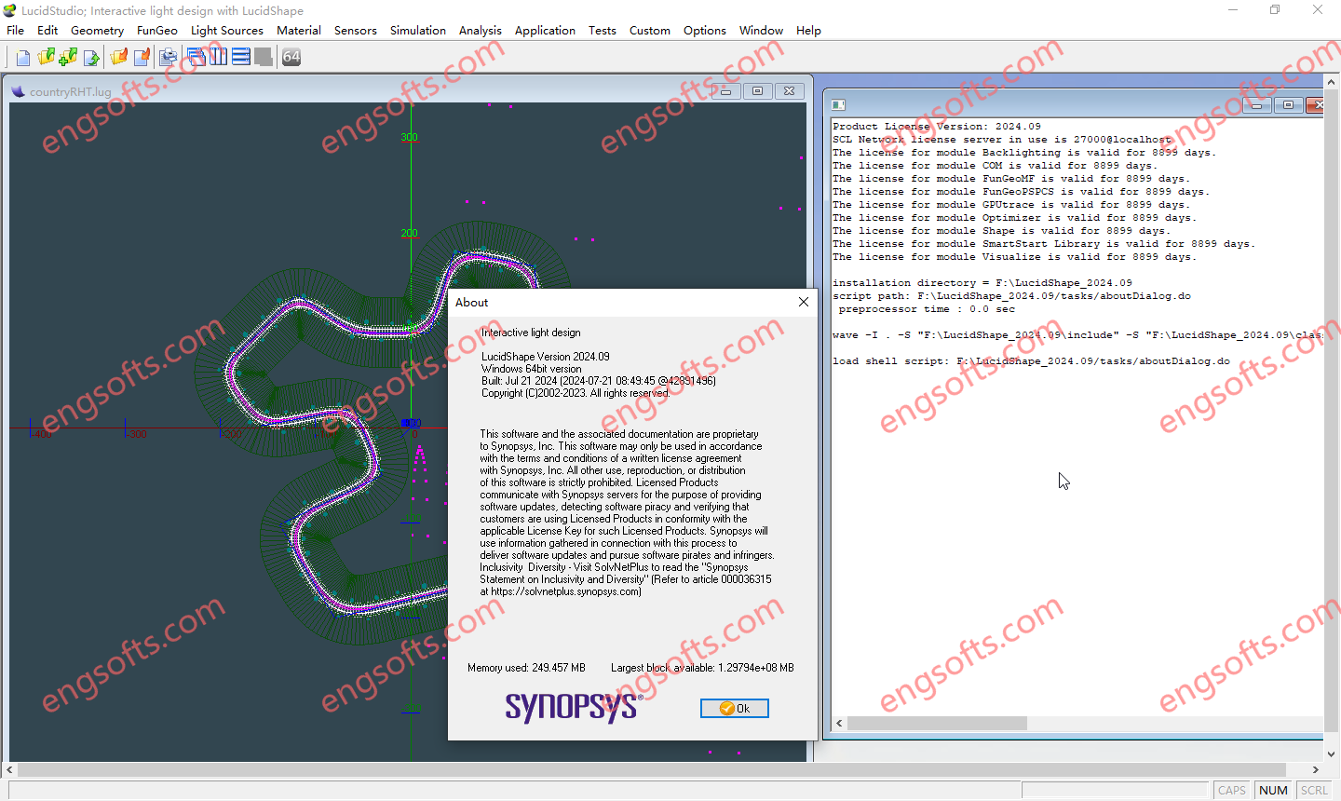Click 'LucidShape Version 2024.09' text in About
Image resolution: width=1341 pixels, height=801 pixels.
pyautogui.click(x=546, y=357)
